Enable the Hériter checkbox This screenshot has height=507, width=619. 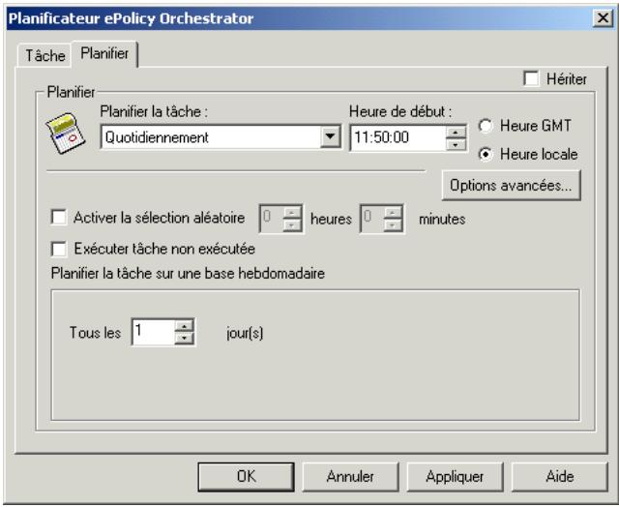click(531, 78)
